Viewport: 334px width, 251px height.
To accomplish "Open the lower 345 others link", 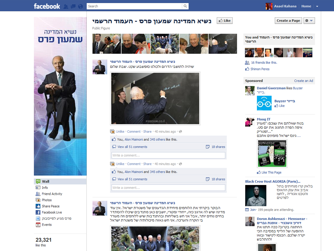I will (x=158, y=172).
